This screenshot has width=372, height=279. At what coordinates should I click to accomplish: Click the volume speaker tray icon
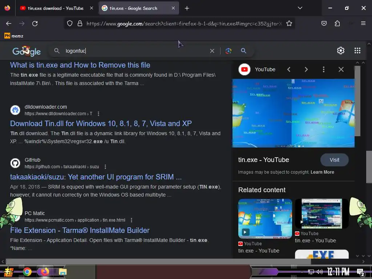(x=320, y=272)
